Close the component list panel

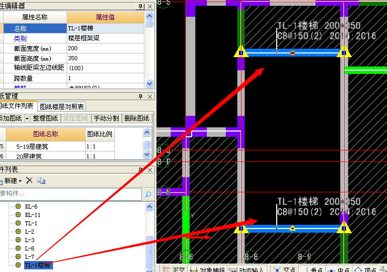pyautogui.click(x=150, y=170)
